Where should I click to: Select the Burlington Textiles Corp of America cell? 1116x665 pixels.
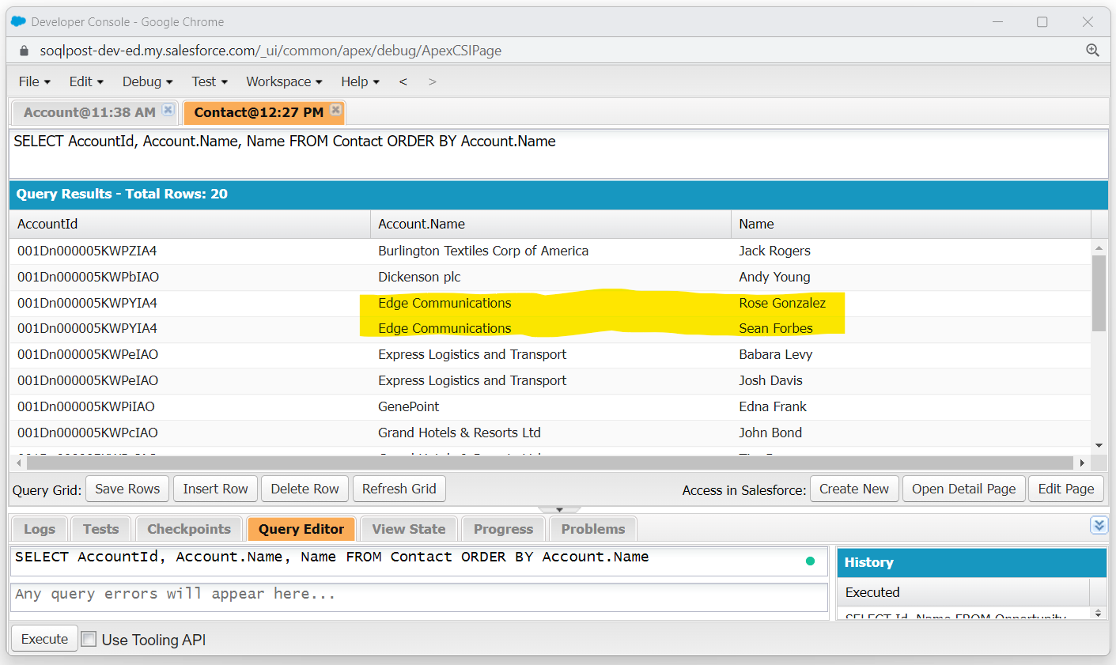(x=550, y=251)
